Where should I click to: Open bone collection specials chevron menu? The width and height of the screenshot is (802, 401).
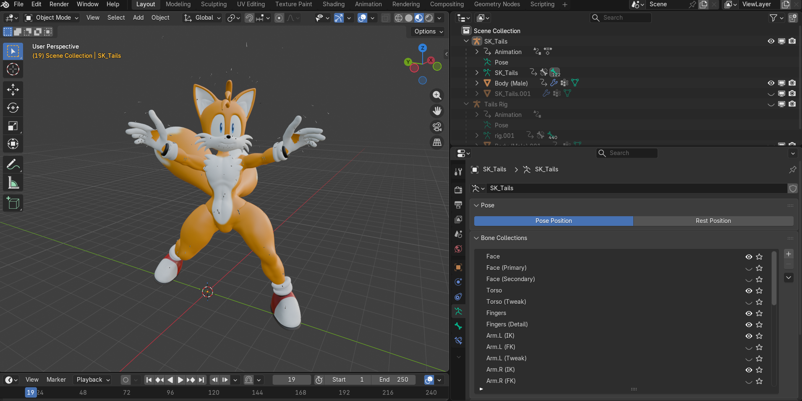click(x=789, y=277)
